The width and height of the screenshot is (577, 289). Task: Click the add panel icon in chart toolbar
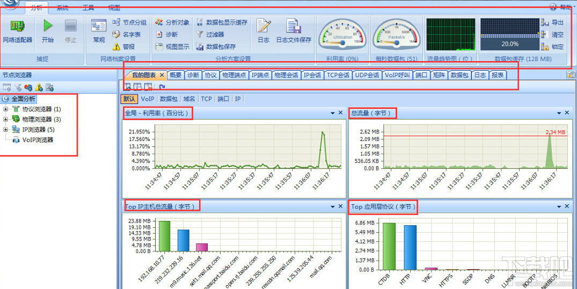(x=127, y=87)
